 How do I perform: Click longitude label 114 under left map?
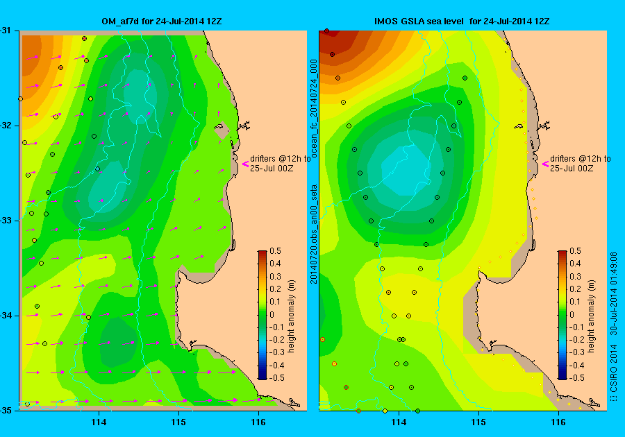[99, 422]
